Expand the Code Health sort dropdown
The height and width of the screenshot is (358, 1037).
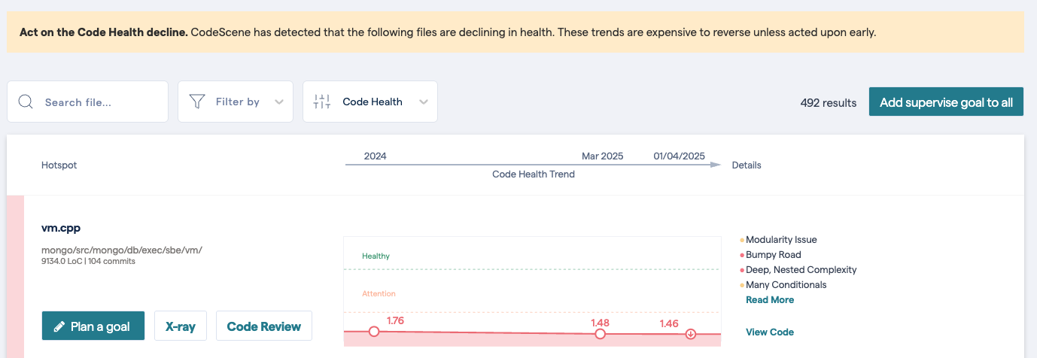click(x=372, y=102)
